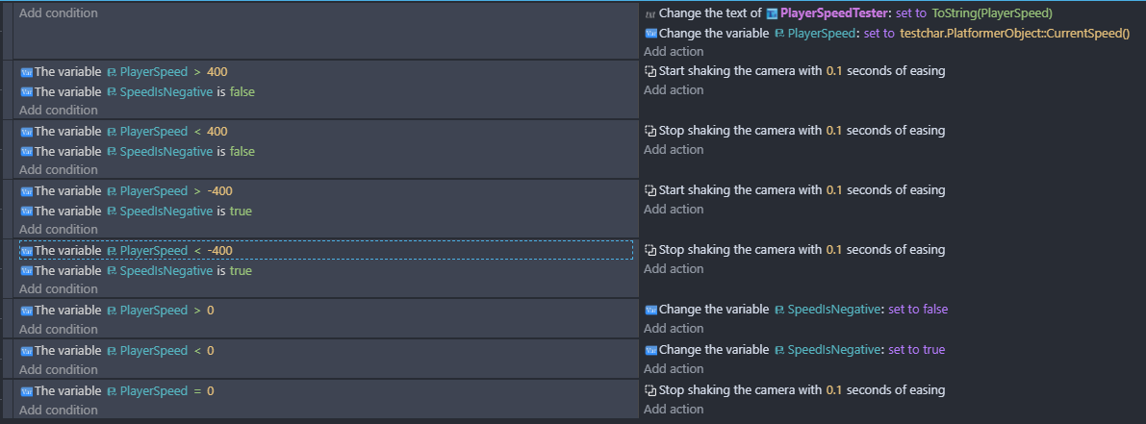Select the "PlayerSpeed > -400" condition
The image size is (1146, 424).
(133, 191)
